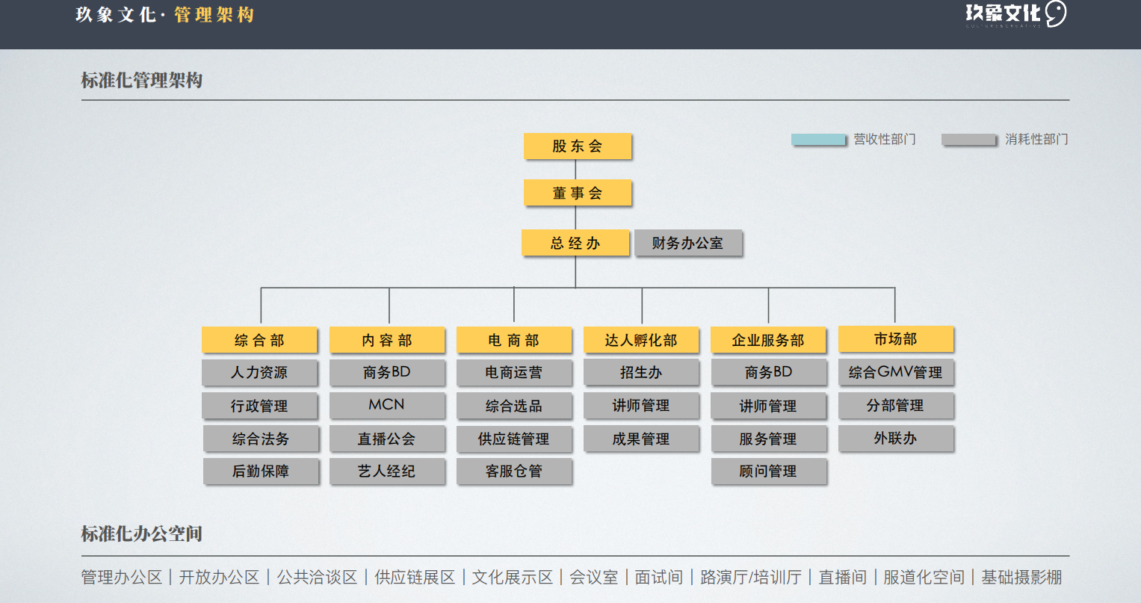Expand the 企业服务部 branch
Screen dimensions: 1141x603
(768, 339)
